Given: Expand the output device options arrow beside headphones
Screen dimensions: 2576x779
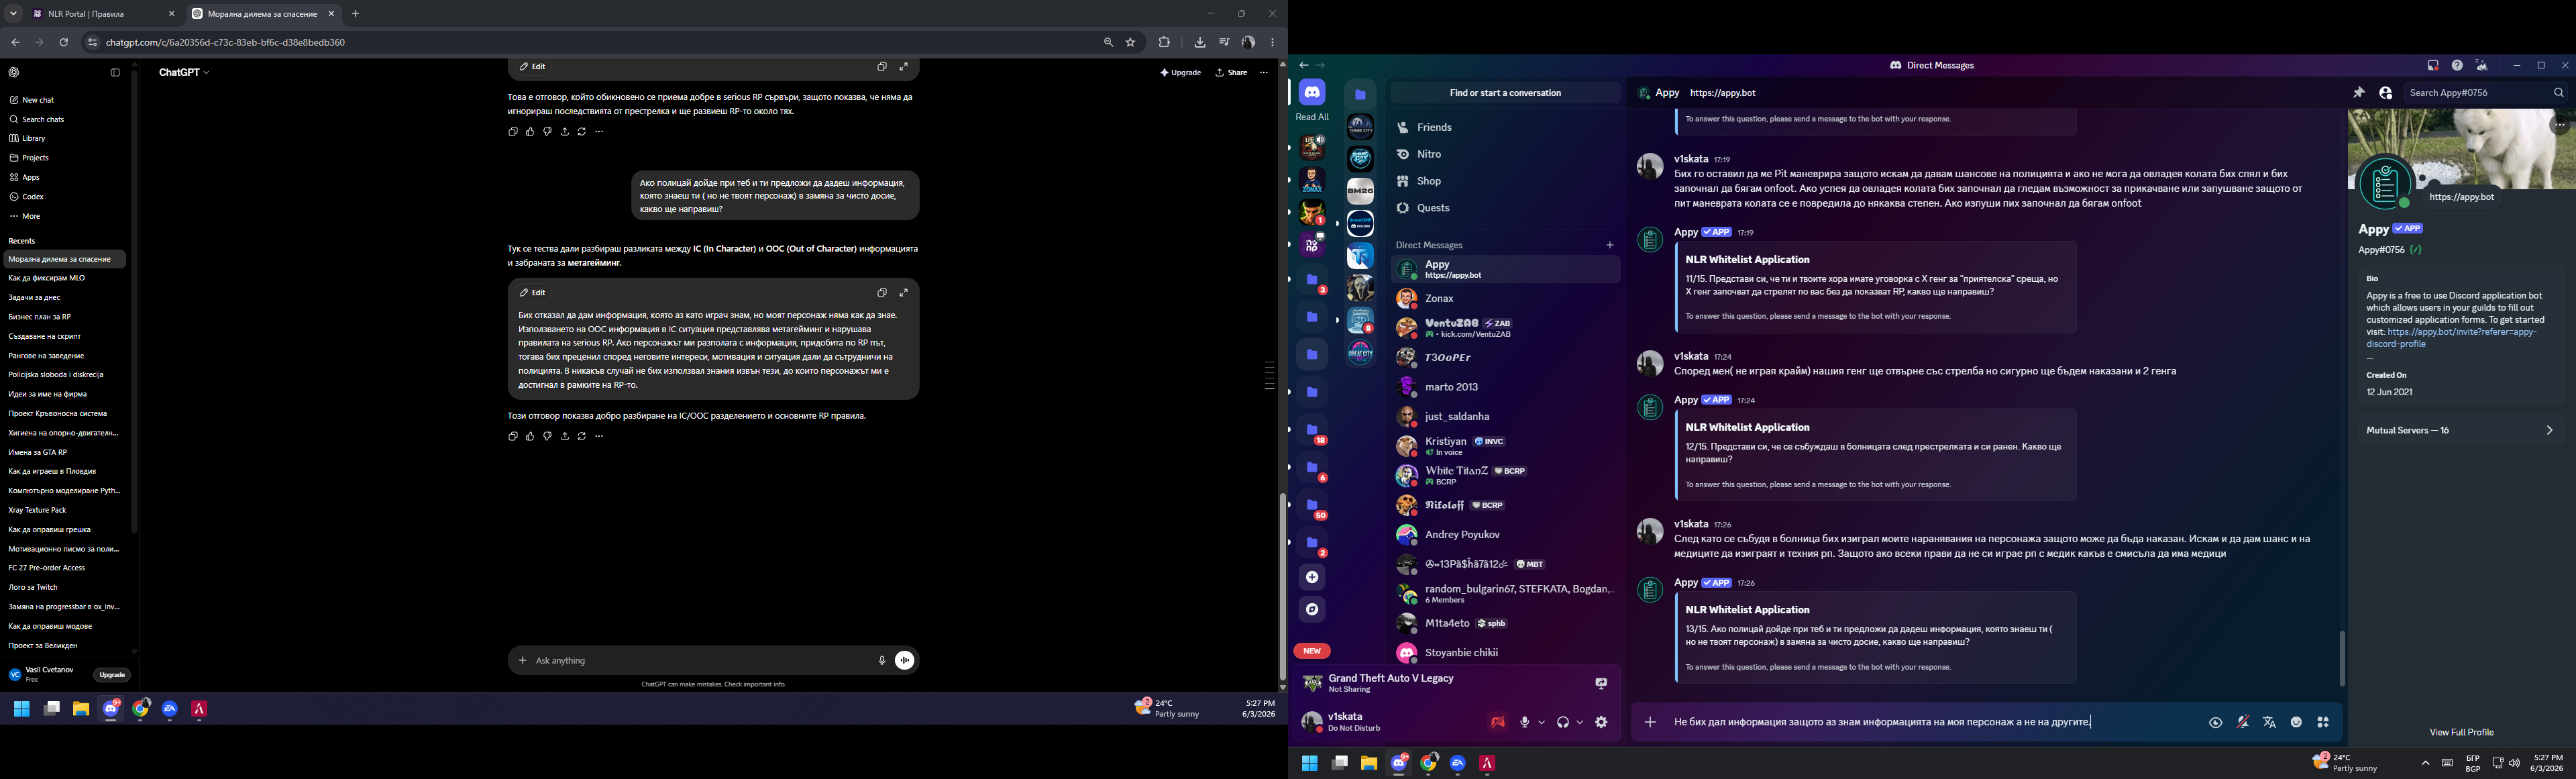Looking at the screenshot, I should (1580, 722).
